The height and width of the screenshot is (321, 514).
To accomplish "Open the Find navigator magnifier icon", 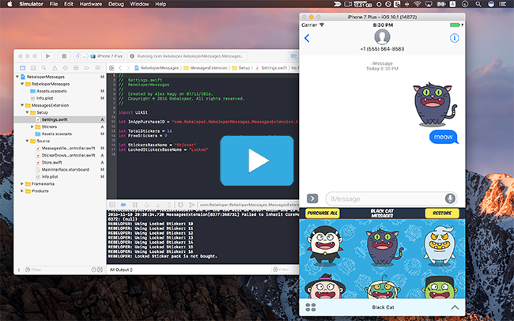I will tap(44, 68).
